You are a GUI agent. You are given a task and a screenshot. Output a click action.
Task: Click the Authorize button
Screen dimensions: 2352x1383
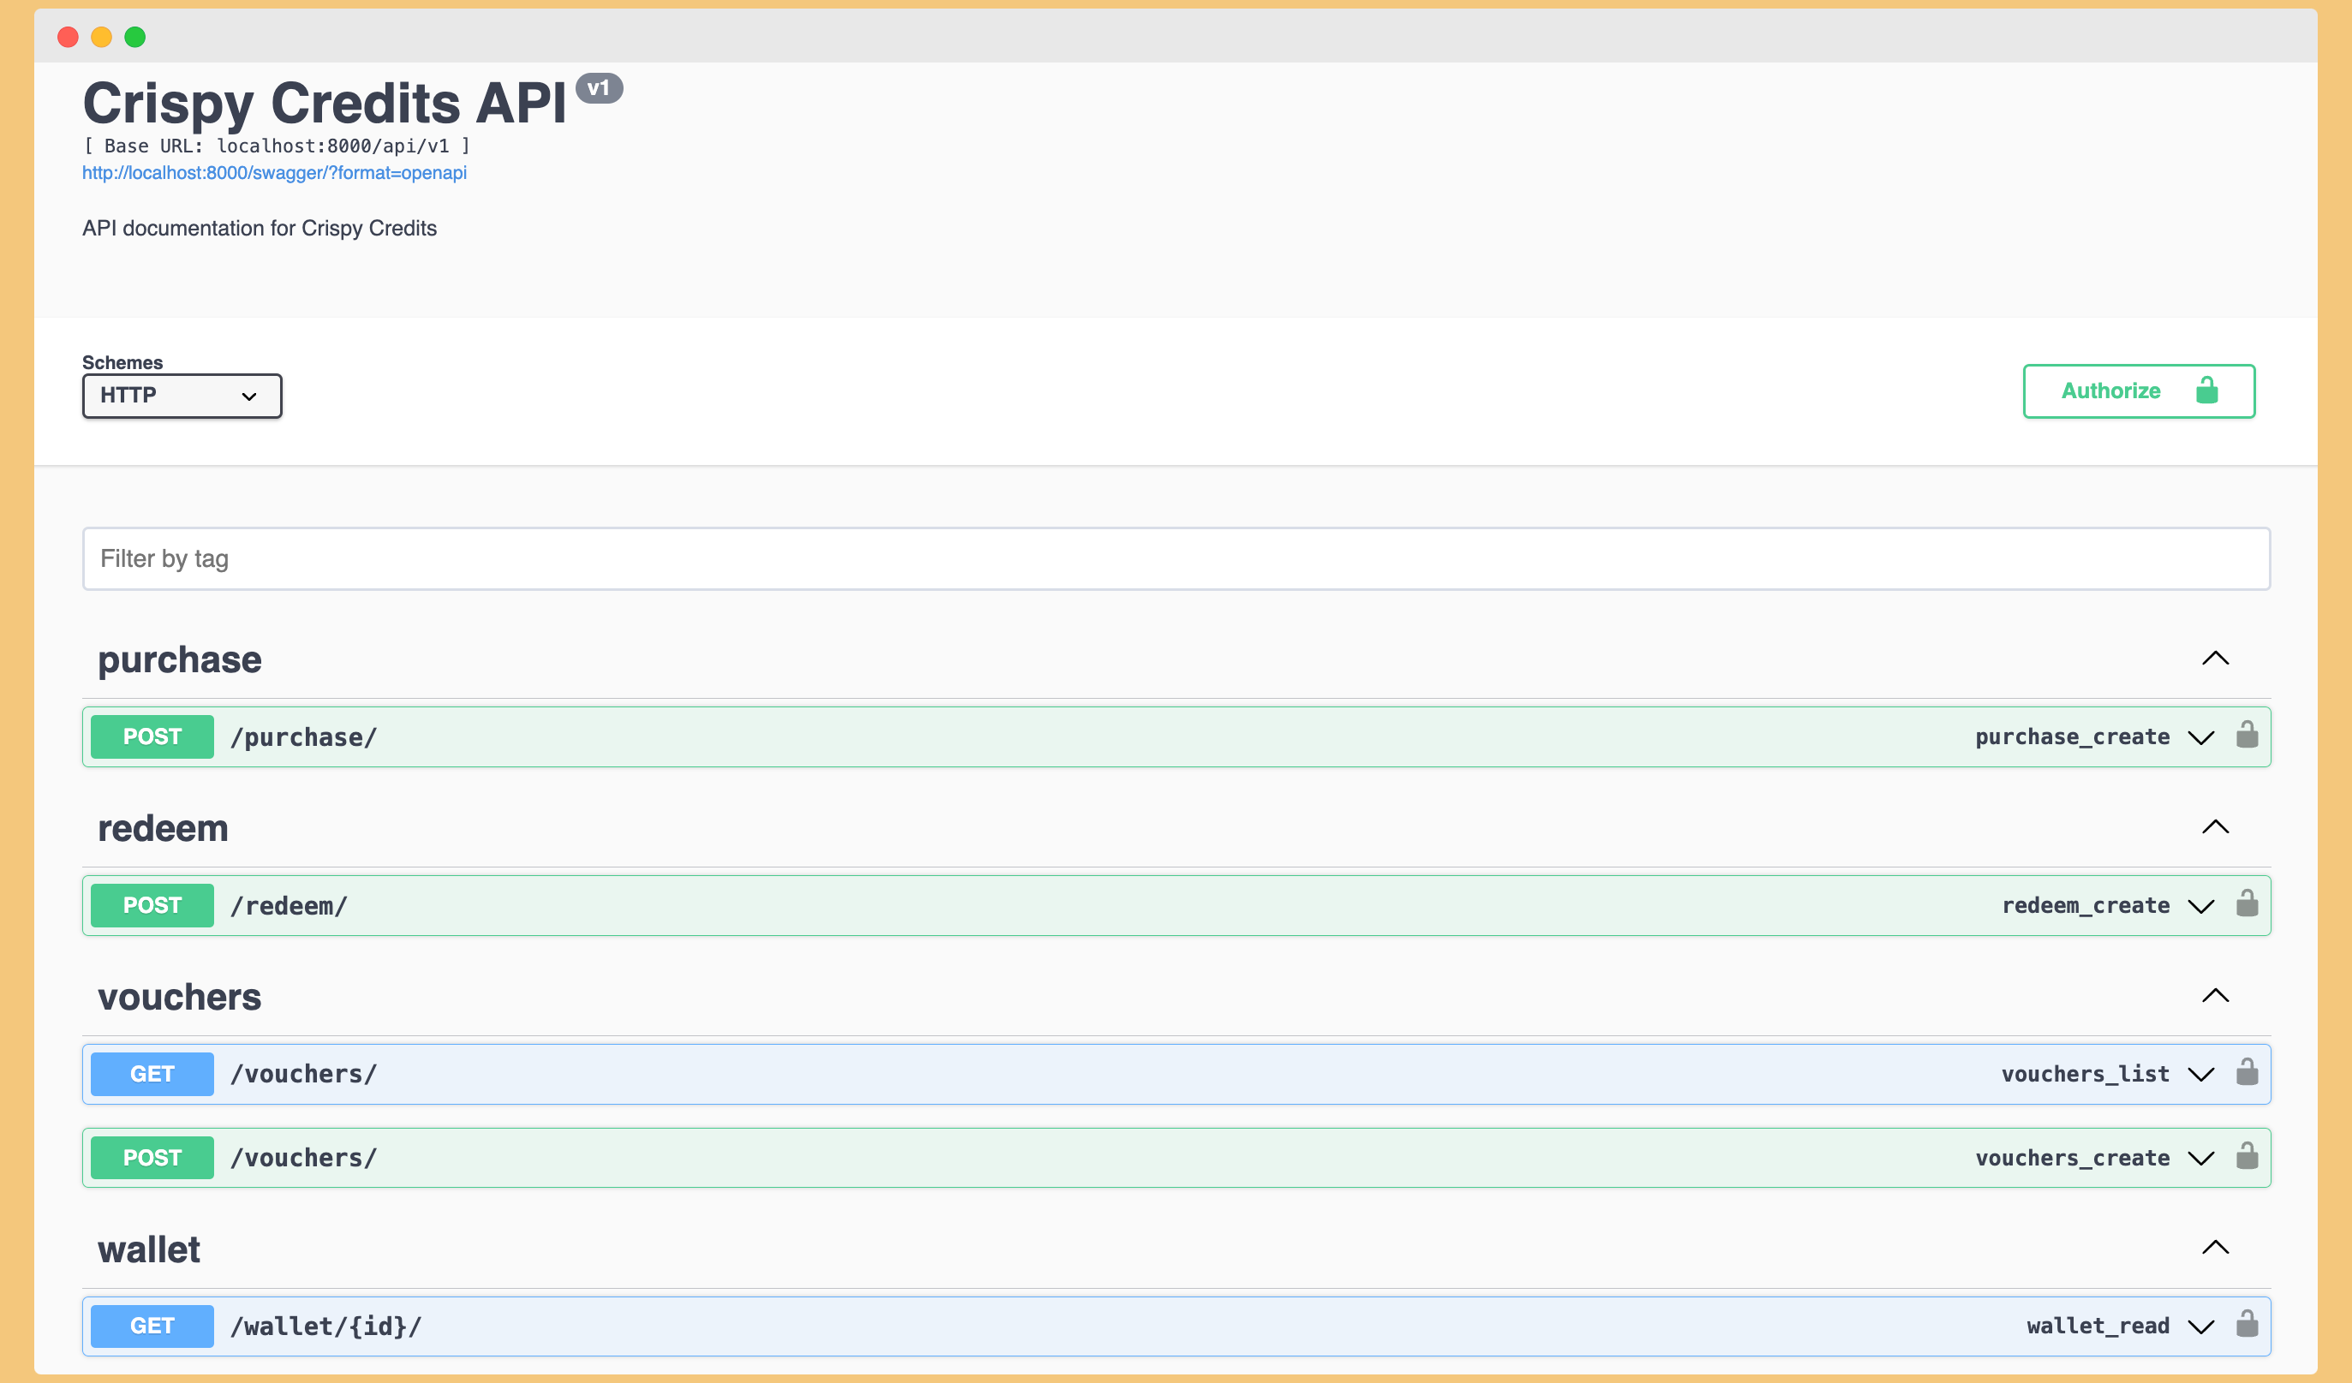pos(2138,391)
